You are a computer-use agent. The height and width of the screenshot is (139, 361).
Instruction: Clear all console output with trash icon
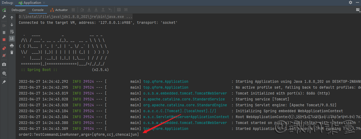(x=12, y=52)
